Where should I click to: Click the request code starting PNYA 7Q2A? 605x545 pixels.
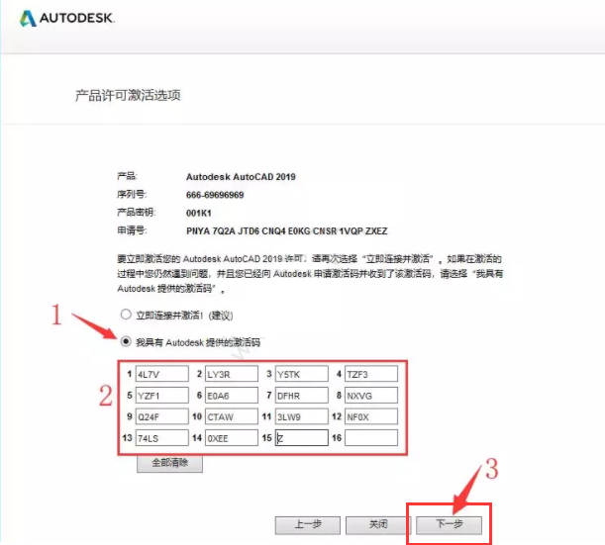coord(287,231)
